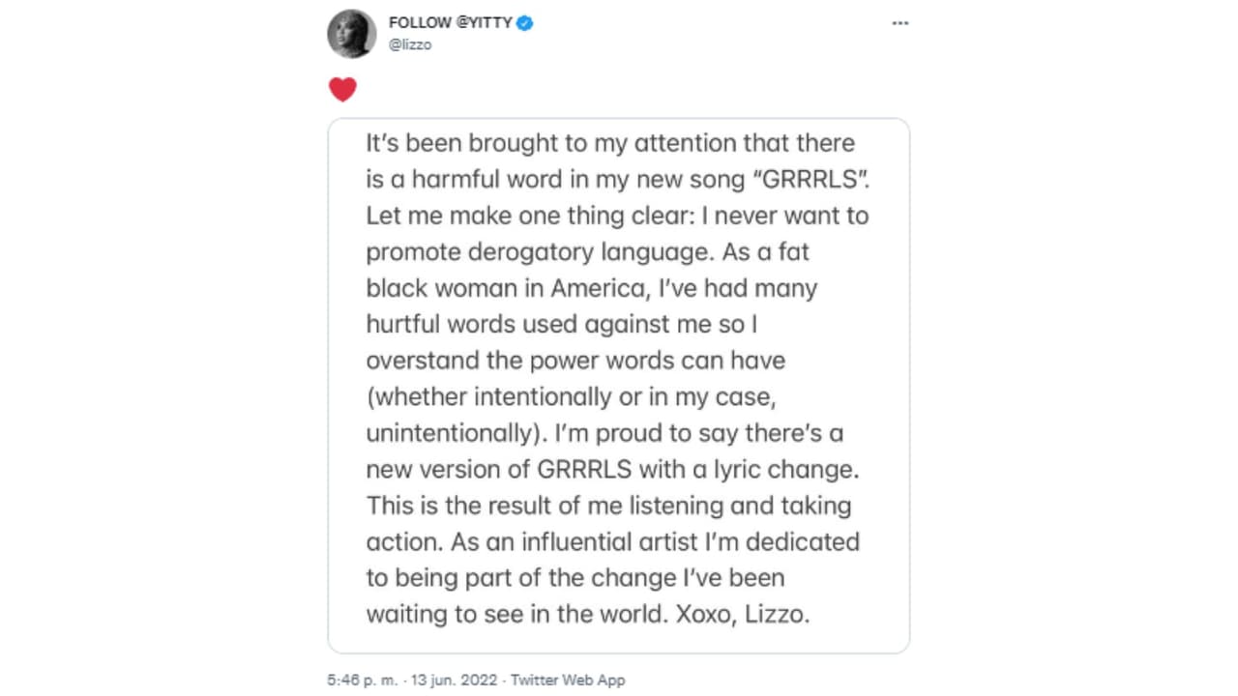Image resolution: width=1238 pixels, height=696 pixels.
Task: Click the white rounded statement card
Action: [619, 382]
